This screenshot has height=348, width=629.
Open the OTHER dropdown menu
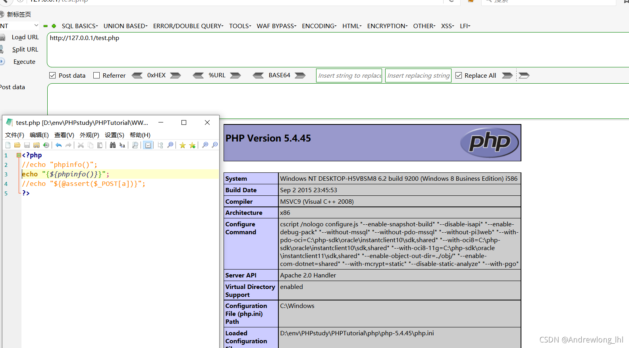pyautogui.click(x=424, y=26)
